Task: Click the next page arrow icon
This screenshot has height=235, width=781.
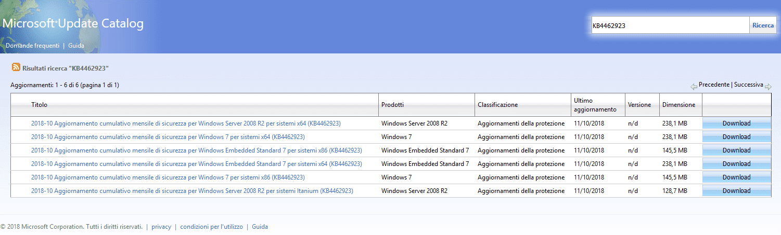Action: pos(768,87)
